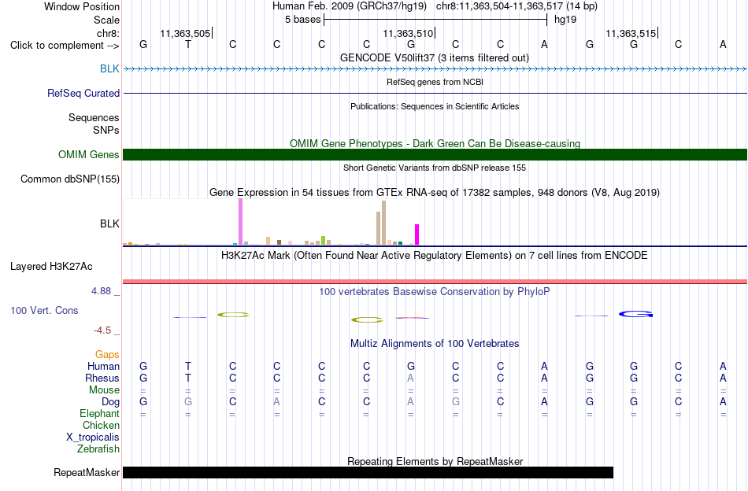The height and width of the screenshot is (491, 748).
Task: Click the tall violet GTEx expression bar
Action: pyautogui.click(x=240, y=222)
